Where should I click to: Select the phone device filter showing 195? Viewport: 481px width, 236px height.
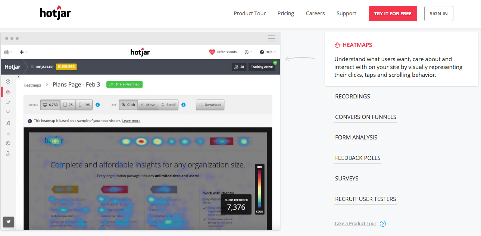pos(84,105)
